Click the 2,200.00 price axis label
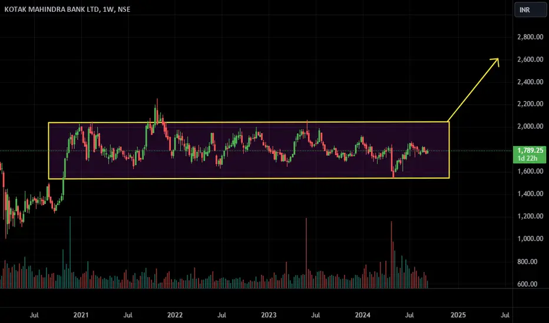This screenshot has width=549, height=323. tap(530, 104)
